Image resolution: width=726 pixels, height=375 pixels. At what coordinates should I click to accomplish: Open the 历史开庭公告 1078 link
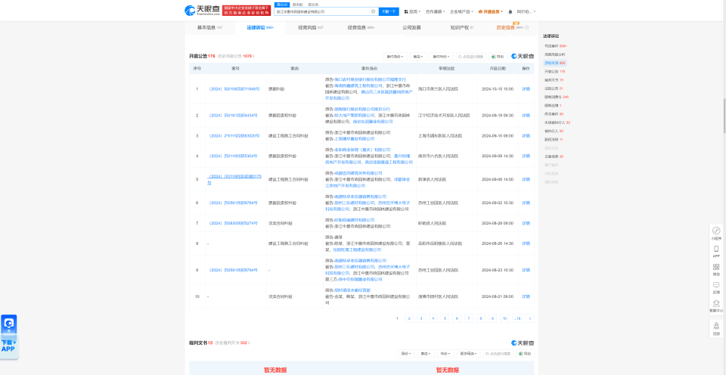pyautogui.click(x=236, y=56)
